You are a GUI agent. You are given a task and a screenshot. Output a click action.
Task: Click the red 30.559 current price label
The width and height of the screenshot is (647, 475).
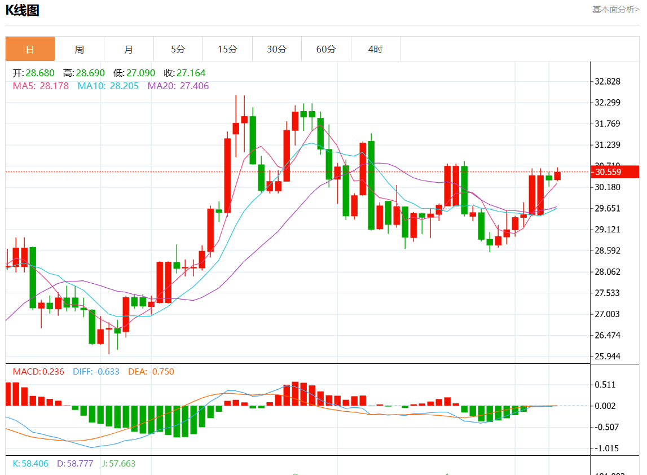coord(615,172)
